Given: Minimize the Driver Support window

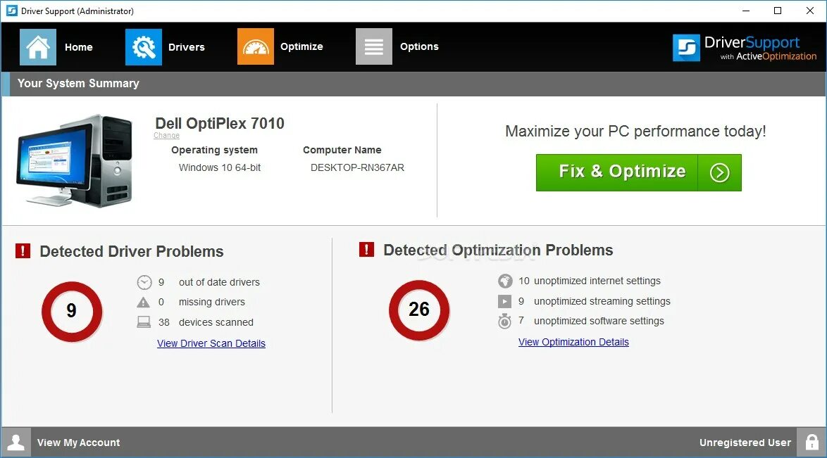Looking at the screenshot, I should coord(746,11).
